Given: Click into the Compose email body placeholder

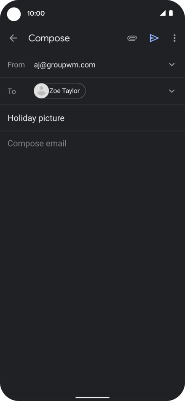Looking at the screenshot, I should pos(37,144).
